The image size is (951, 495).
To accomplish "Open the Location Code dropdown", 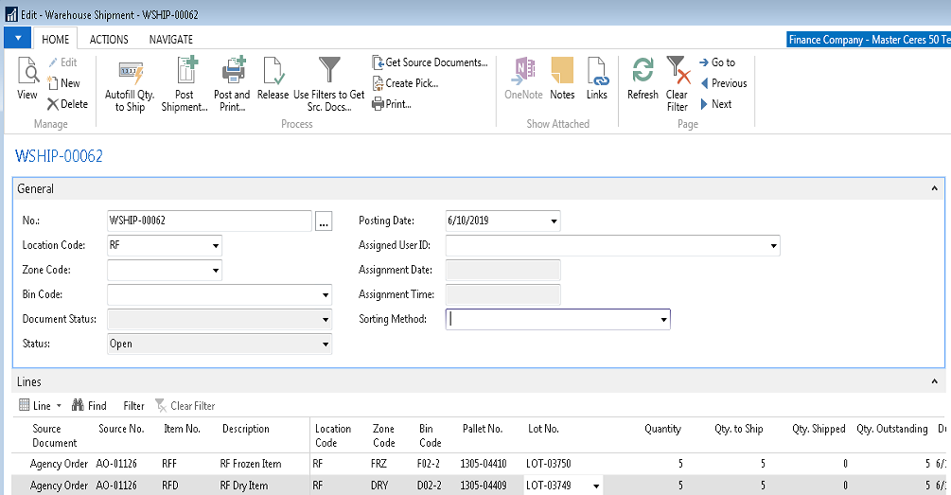I will point(215,246).
